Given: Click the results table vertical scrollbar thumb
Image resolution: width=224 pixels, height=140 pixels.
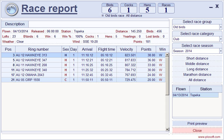Looking at the screenshot, I should (x=167, y=76).
